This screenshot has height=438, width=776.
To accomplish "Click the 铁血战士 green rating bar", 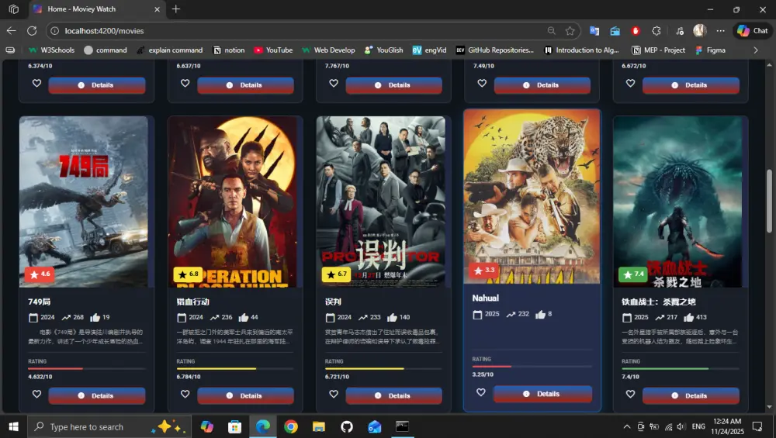I will click(x=681, y=369).
